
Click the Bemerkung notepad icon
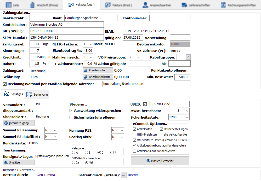29,94
